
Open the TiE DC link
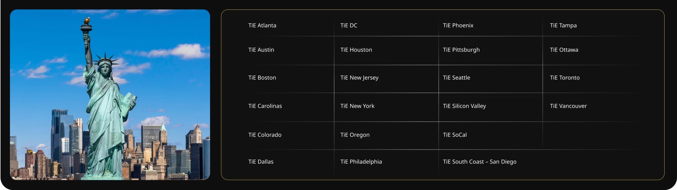tap(349, 25)
